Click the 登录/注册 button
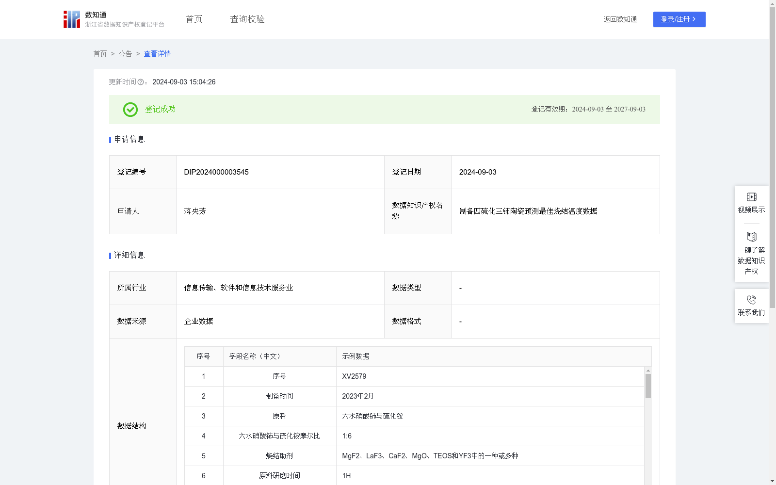Image resolution: width=776 pixels, height=485 pixels. [x=679, y=19]
